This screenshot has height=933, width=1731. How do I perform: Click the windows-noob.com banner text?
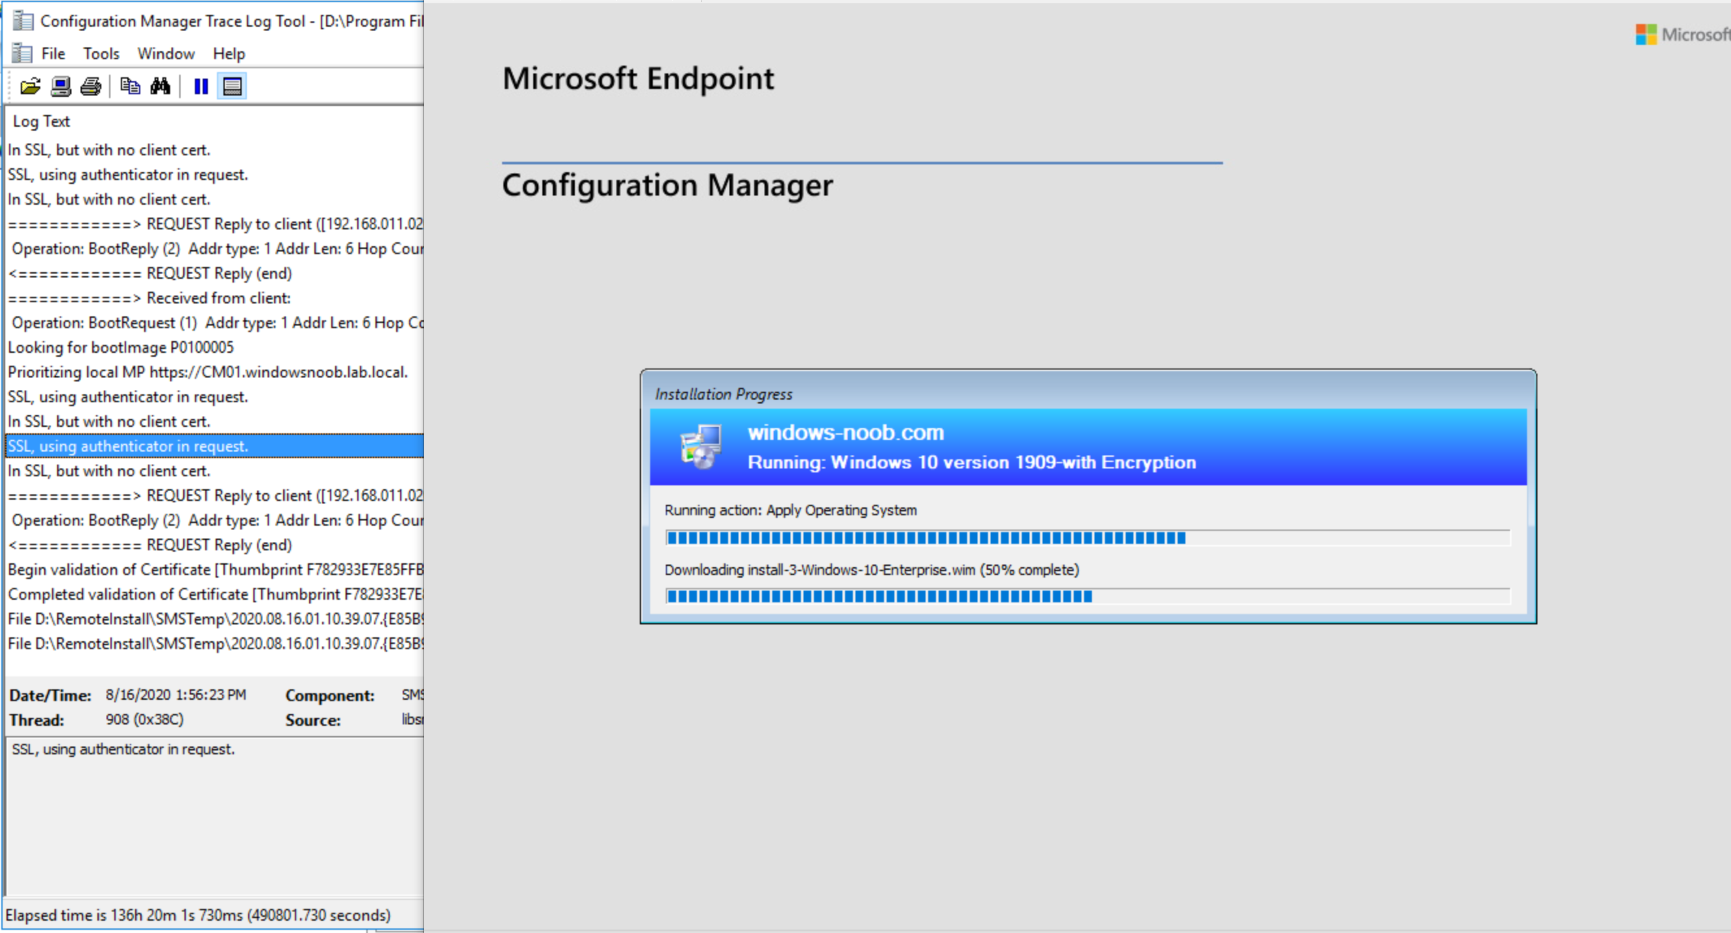tap(846, 432)
